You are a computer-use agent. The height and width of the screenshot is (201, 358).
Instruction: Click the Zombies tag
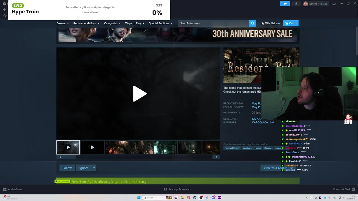pos(247,148)
